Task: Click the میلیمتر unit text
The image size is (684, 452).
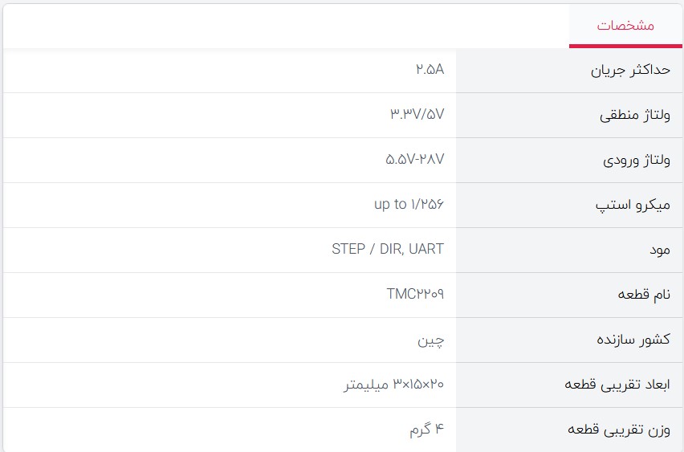Action: (x=367, y=385)
